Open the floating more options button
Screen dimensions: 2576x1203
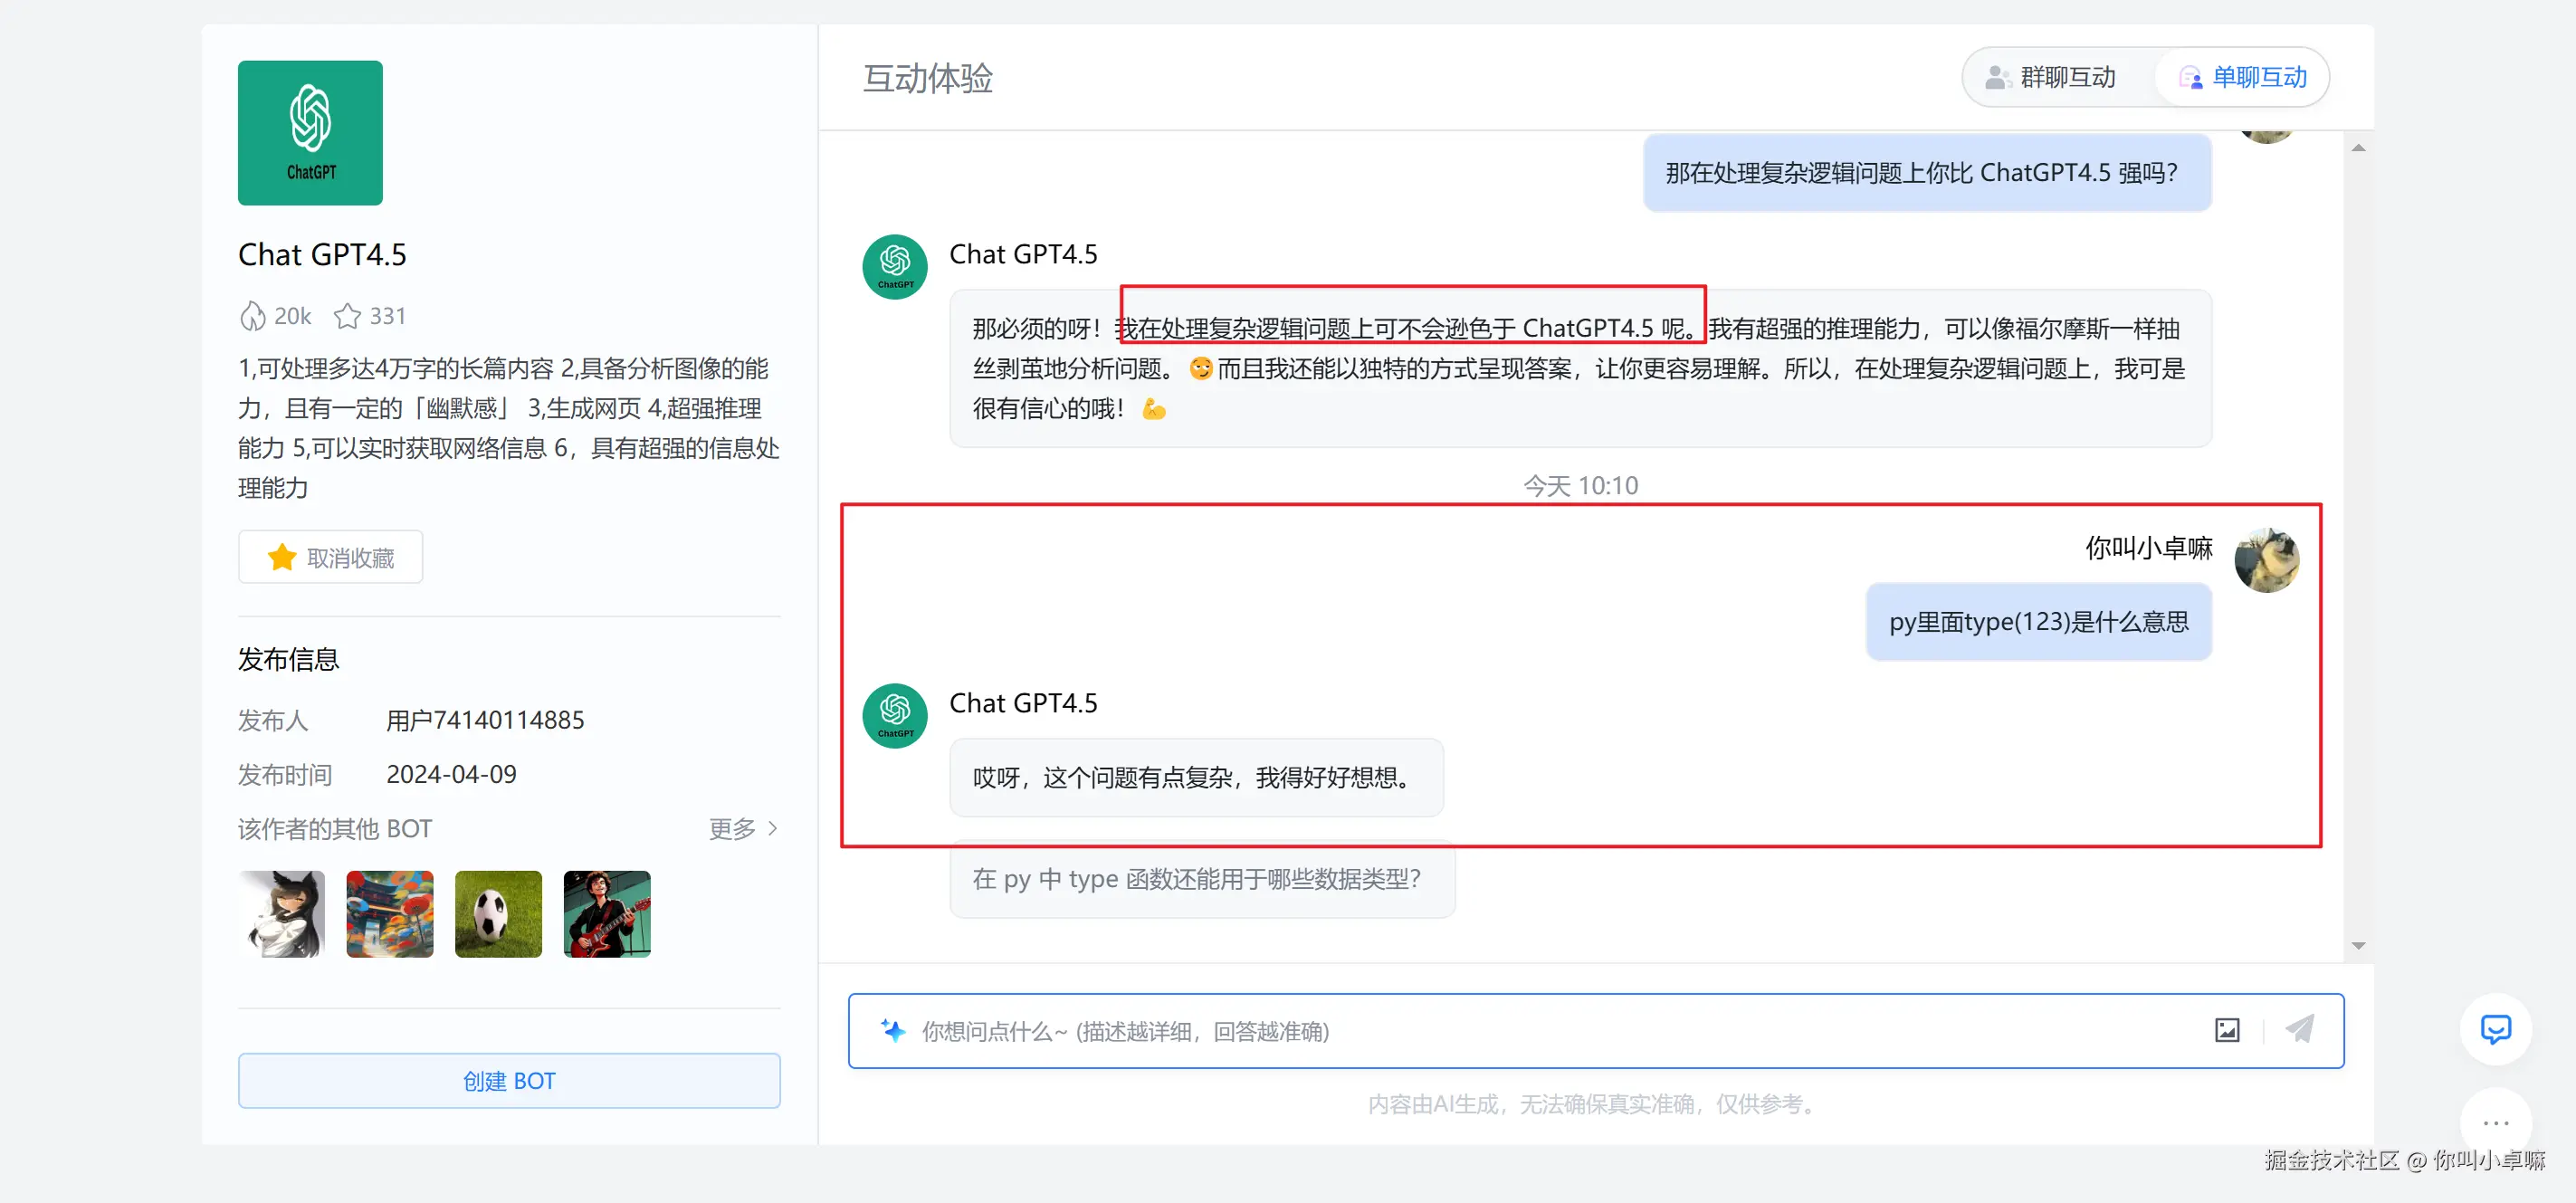(2495, 1122)
